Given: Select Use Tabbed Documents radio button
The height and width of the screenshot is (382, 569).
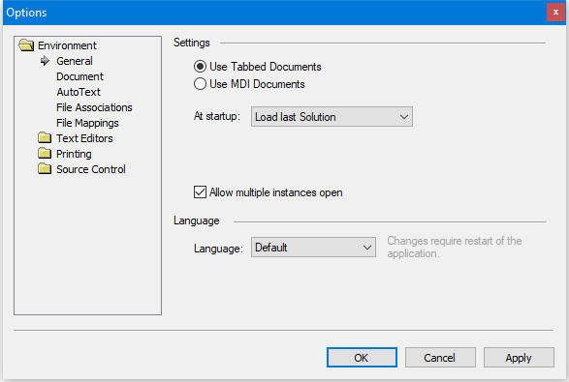Looking at the screenshot, I should [x=200, y=67].
